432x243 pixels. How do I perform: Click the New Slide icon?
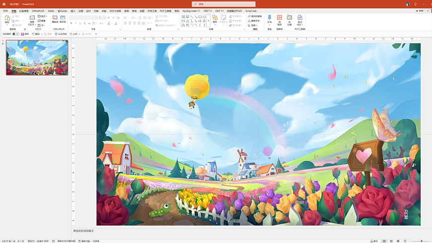click(32, 19)
